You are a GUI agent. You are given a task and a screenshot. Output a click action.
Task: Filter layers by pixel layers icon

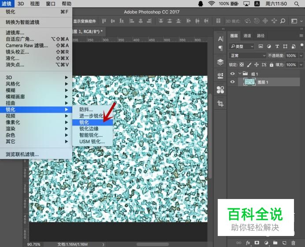pyautogui.click(x=260, y=46)
